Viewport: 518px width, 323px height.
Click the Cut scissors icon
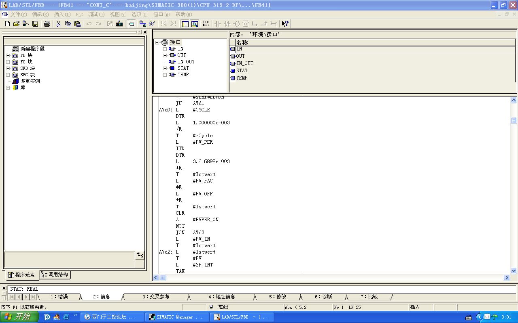coord(58,24)
